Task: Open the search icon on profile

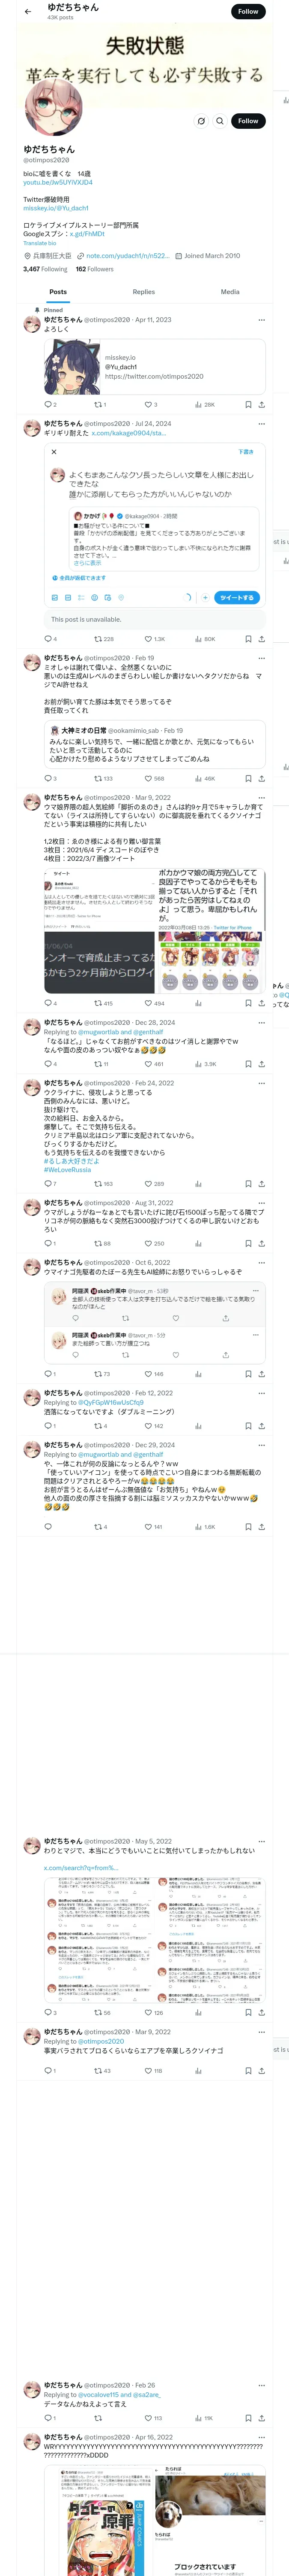Action: pyautogui.click(x=220, y=121)
